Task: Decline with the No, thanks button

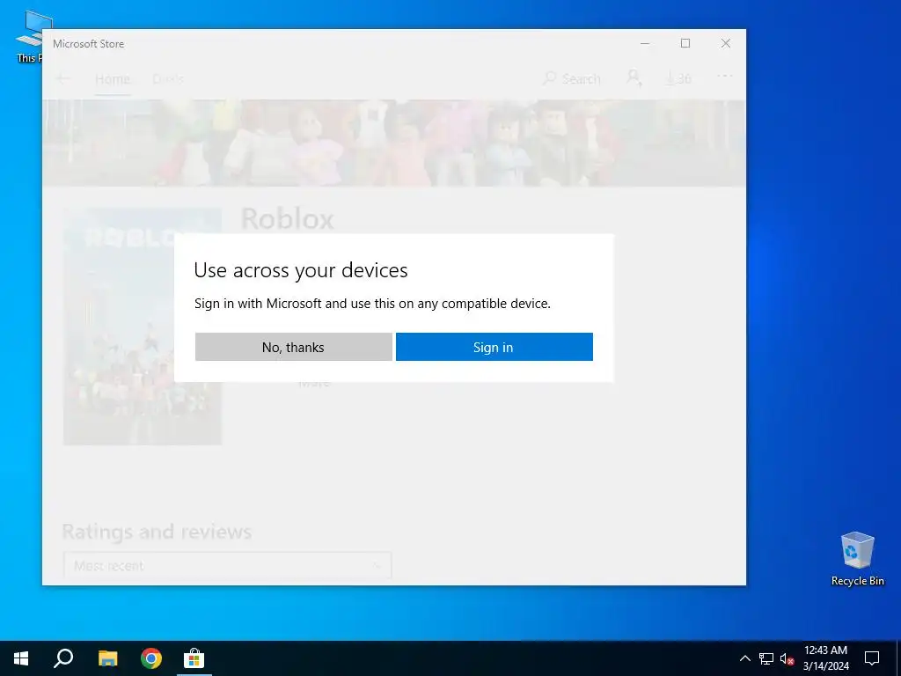Action: click(294, 347)
